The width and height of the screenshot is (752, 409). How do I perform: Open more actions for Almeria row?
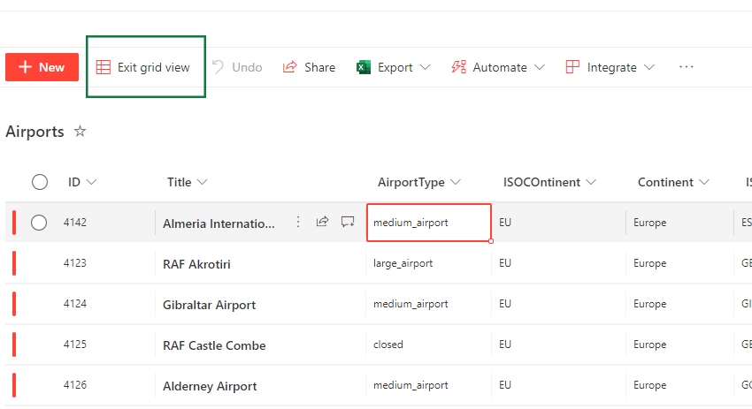click(298, 223)
